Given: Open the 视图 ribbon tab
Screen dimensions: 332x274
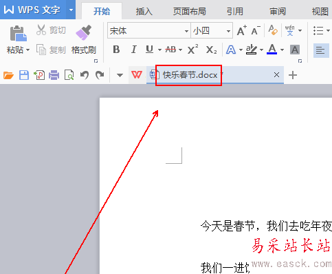Looking at the screenshot, I should (320, 11).
